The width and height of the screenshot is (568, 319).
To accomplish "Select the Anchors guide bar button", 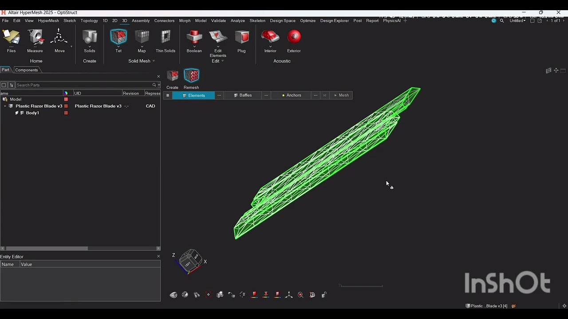I will (x=291, y=95).
